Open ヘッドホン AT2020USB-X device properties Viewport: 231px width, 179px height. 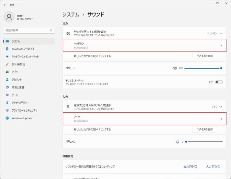[x=145, y=46]
